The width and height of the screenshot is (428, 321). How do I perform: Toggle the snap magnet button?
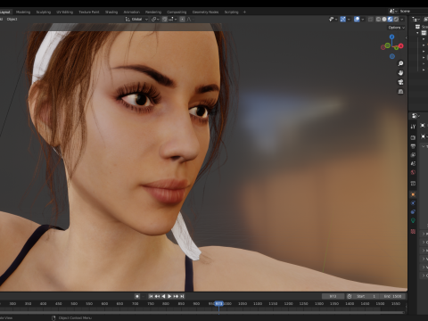[x=165, y=19]
